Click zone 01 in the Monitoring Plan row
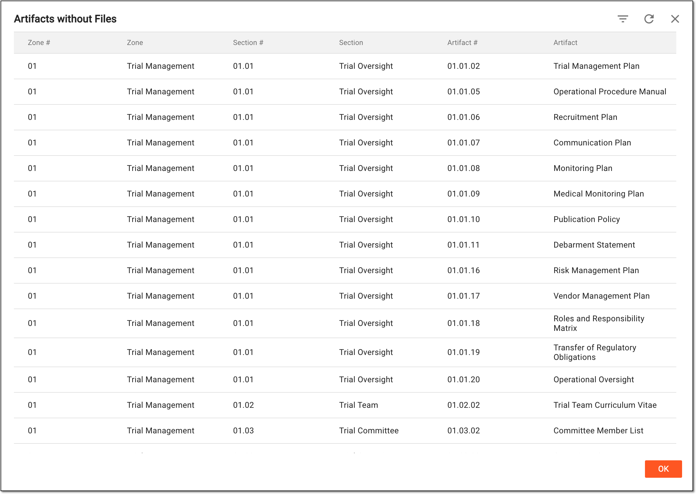Viewport: 696px width, 494px height. point(32,168)
